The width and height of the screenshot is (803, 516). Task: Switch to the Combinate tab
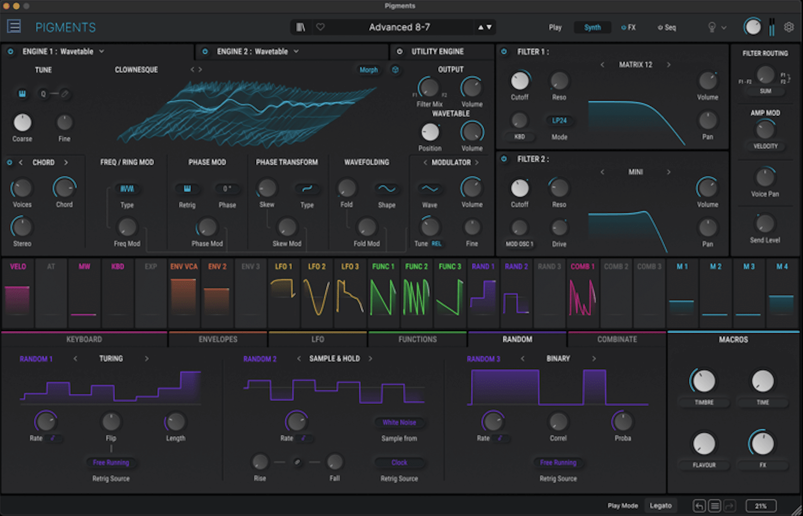click(617, 339)
